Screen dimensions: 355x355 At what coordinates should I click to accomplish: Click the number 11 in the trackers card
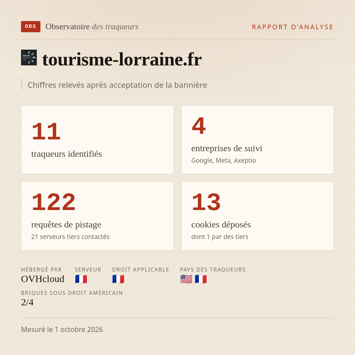tap(46, 131)
